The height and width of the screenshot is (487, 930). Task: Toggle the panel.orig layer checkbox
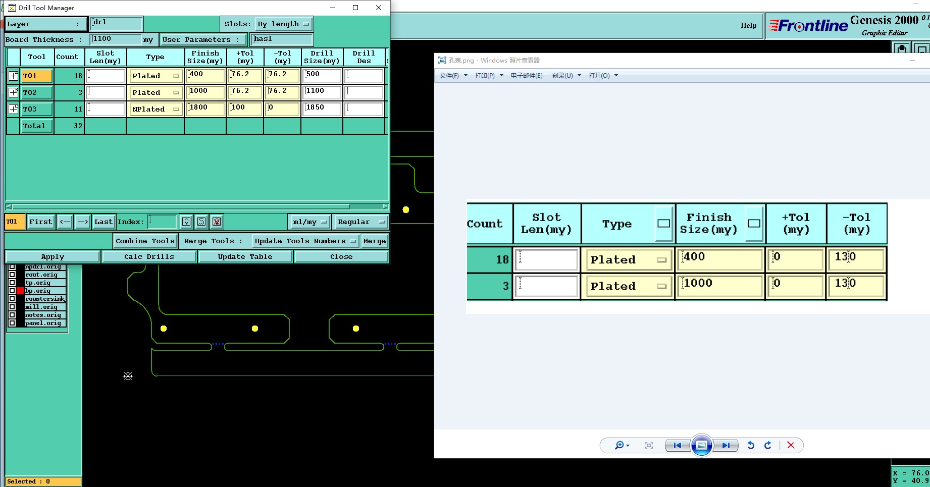[12, 323]
